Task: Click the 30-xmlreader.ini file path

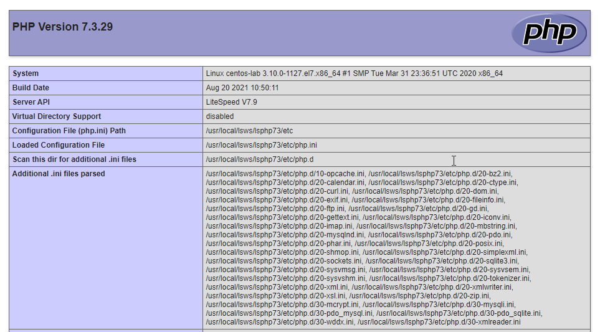Action: (439, 322)
